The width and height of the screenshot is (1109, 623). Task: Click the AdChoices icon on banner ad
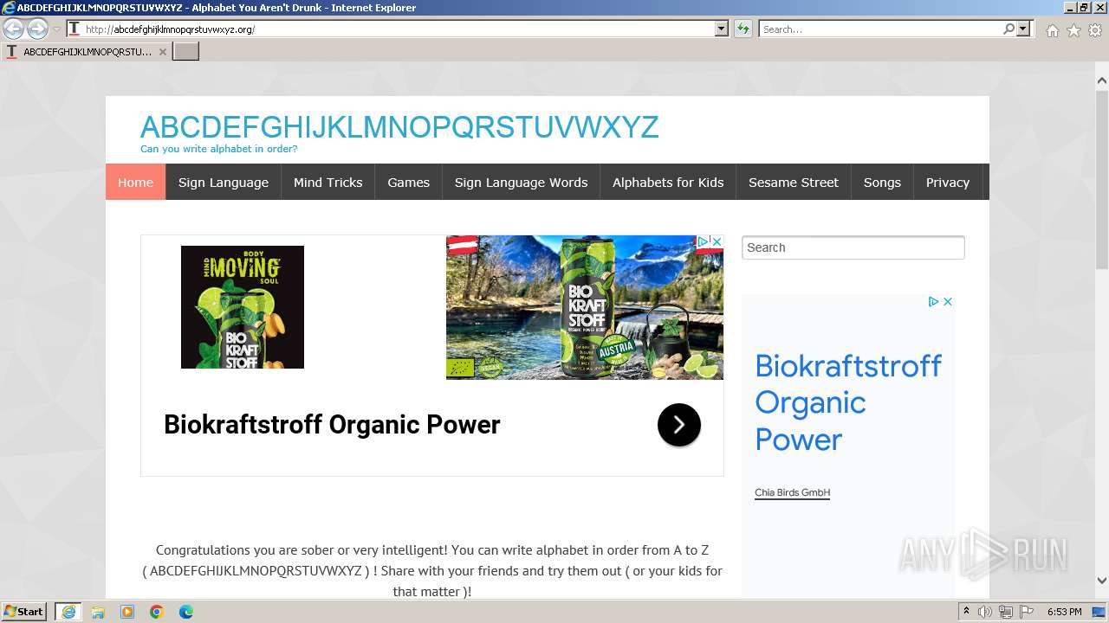704,241
